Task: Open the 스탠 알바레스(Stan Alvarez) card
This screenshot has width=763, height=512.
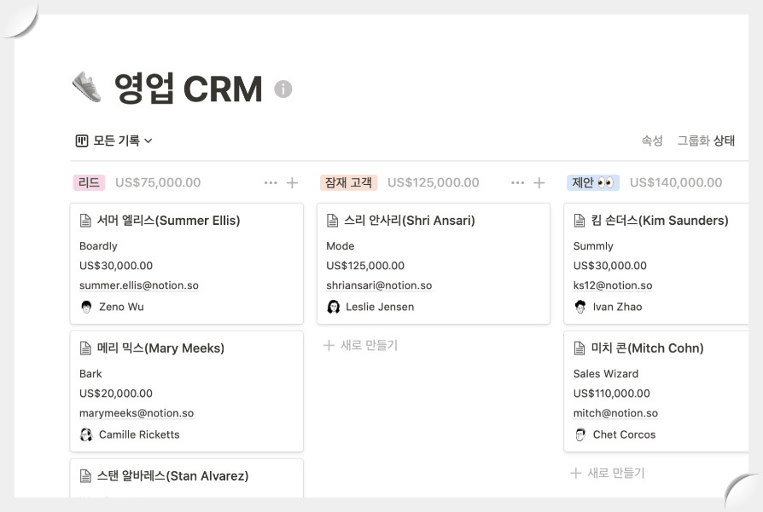Action: pos(186,478)
